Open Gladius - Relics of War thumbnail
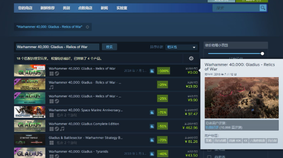 [x=30, y=70]
